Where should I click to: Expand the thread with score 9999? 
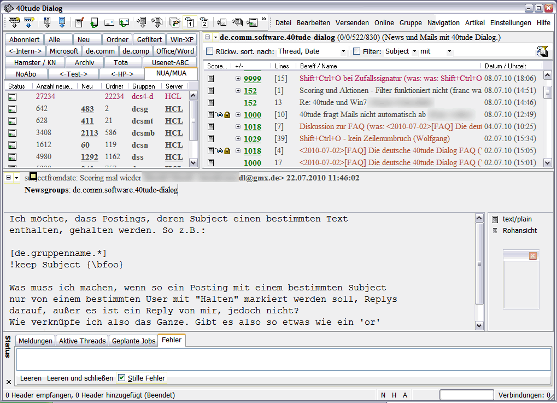pyautogui.click(x=238, y=79)
